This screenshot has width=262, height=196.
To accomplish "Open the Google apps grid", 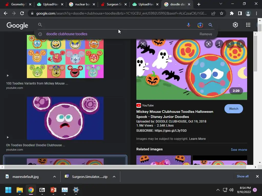I will click(x=248, y=25).
